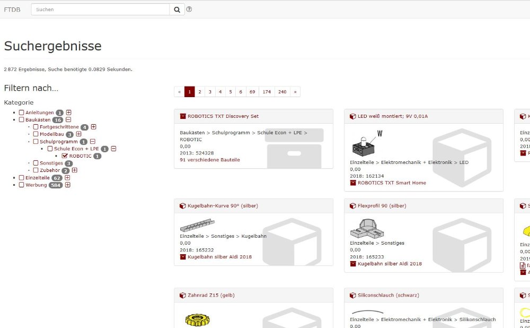The height and width of the screenshot is (328, 530).
Task: Expand the Modellbau subcategory
Action: tap(79, 134)
